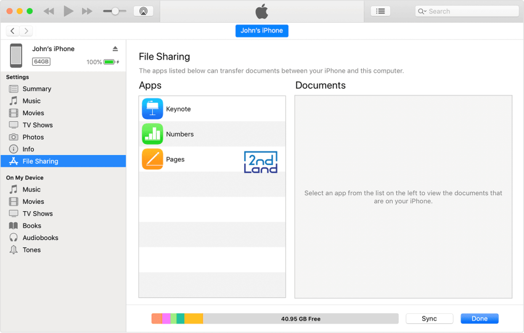The width and height of the screenshot is (524, 333).
Task: Click the fast-forward playback button
Action: coord(87,11)
